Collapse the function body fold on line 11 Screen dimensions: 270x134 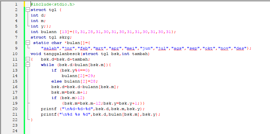[28, 59]
